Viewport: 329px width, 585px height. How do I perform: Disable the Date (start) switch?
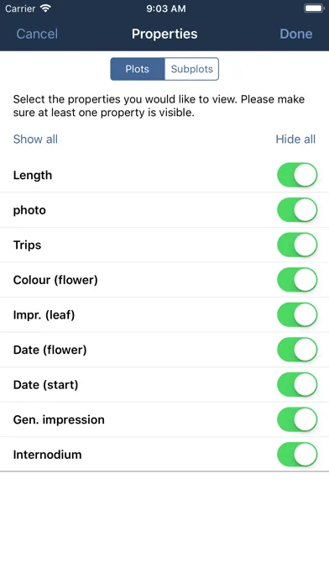(x=297, y=384)
